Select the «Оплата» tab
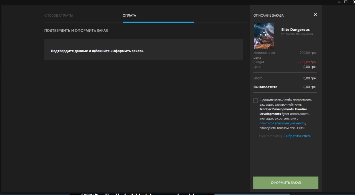Image resolution: width=355 pixels, height=195 pixels. [129, 15]
